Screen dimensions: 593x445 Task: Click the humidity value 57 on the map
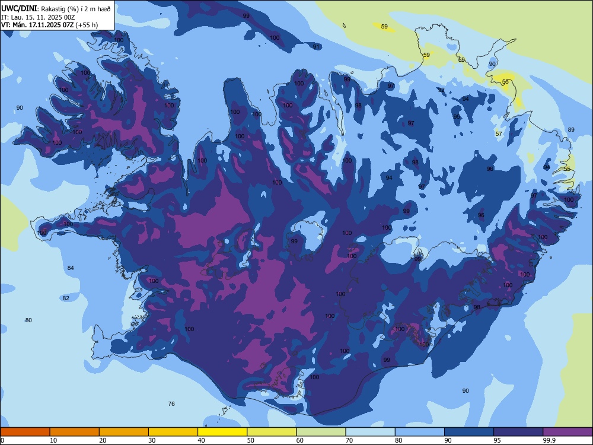[x=499, y=134]
